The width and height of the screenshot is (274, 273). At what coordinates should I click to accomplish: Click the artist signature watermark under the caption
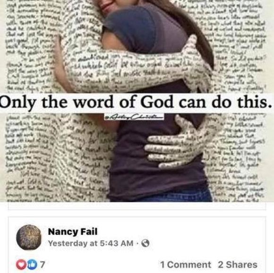(134, 117)
